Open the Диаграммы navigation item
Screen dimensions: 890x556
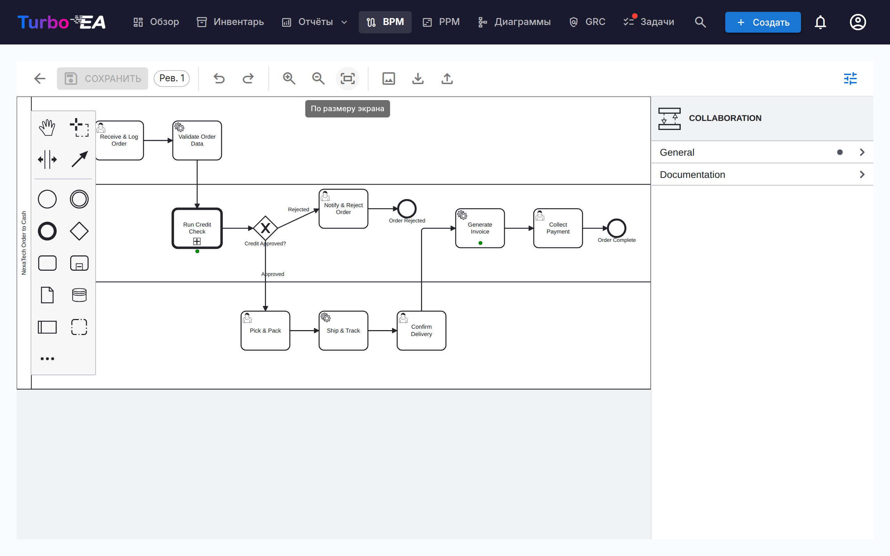coord(514,22)
